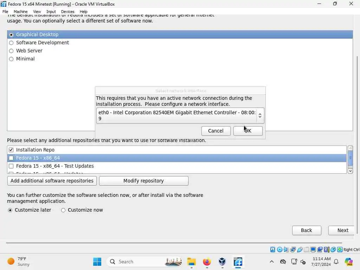The height and width of the screenshot is (270, 360).
Task: Click the recording status icon
Action: pyautogui.click(x=320, y=250)
